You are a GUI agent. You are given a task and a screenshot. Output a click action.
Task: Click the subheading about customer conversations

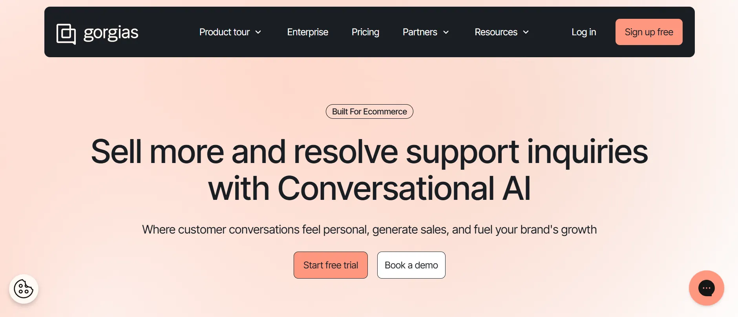click(x=369, y=230)
